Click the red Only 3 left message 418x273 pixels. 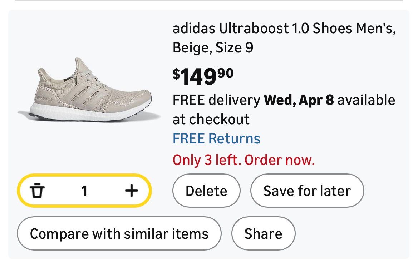point(244,160)
